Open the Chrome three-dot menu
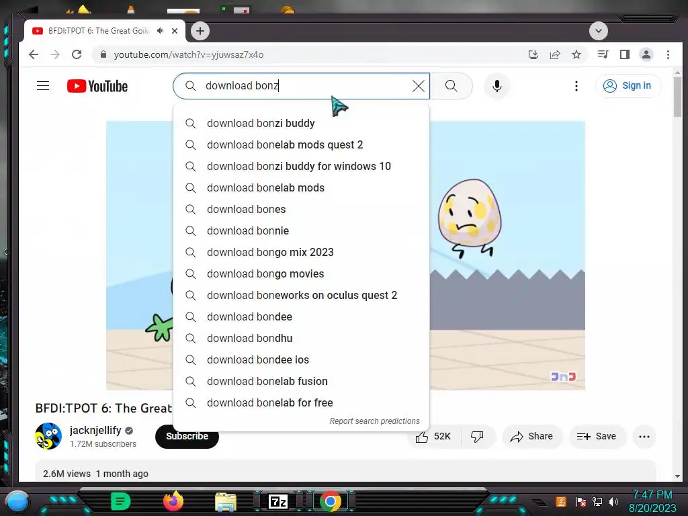The width and height of the screenshot is (688, 516). point(669,54)
